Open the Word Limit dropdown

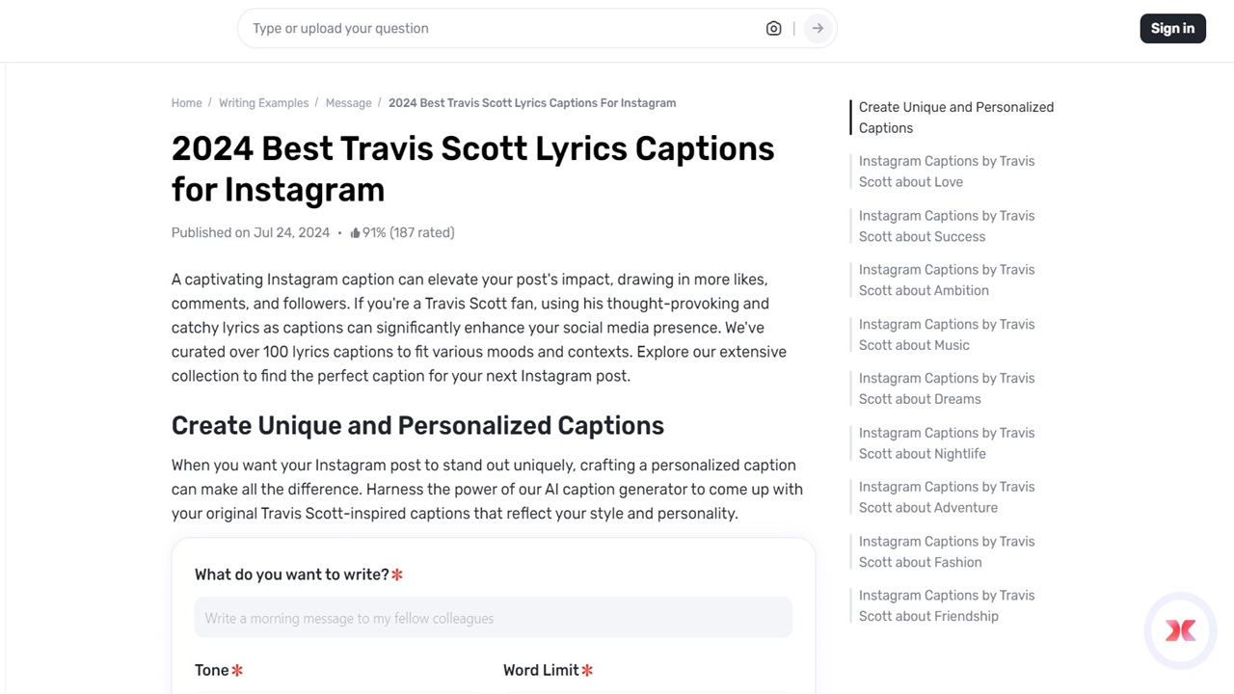pyautogui.click(x=647, y=689)
